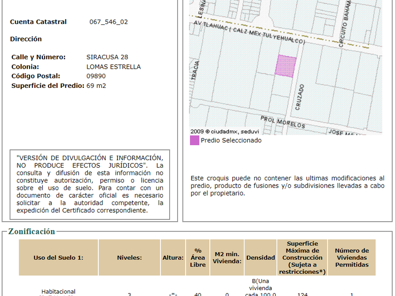Click the CRUZADO street label on the map
The image size is (395, 296).
pos(300,97)
